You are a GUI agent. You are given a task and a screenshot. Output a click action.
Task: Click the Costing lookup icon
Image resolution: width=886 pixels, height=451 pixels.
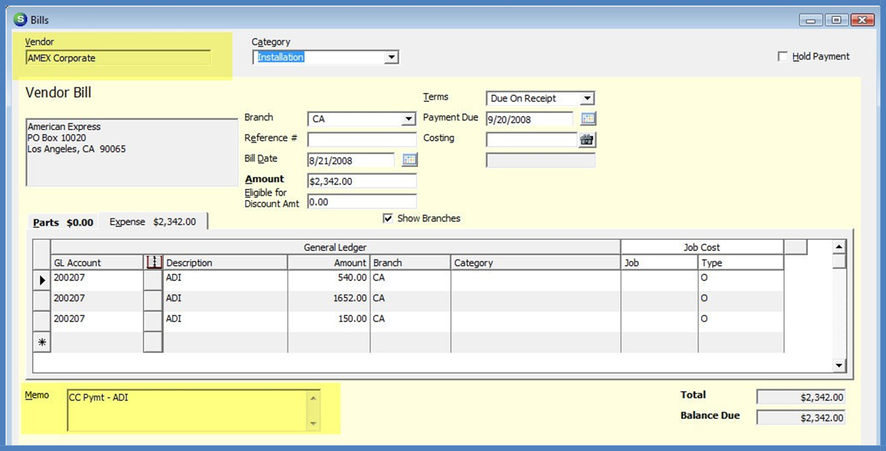pos(587,140)
